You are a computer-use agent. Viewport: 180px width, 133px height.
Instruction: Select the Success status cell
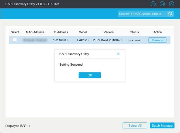coord(134,40)
